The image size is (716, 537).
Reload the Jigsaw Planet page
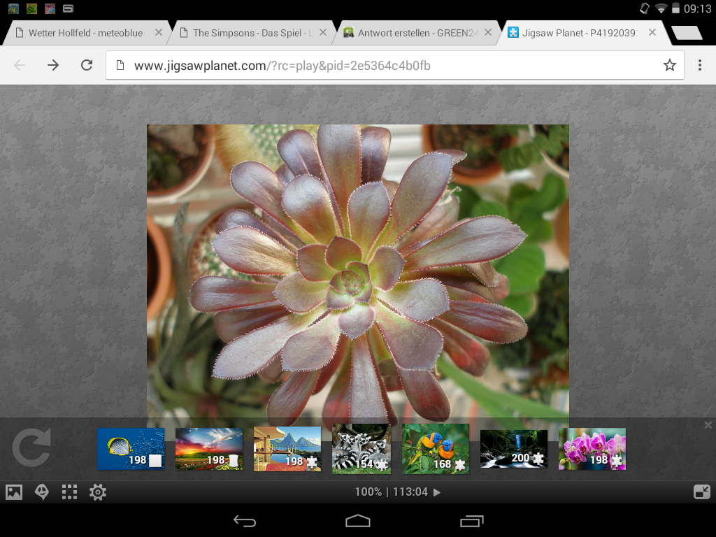pos(87,65)
